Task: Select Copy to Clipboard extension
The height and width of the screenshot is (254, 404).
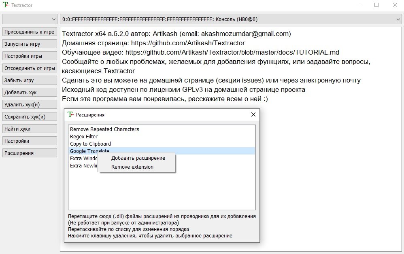Action: tap(162, 144)
